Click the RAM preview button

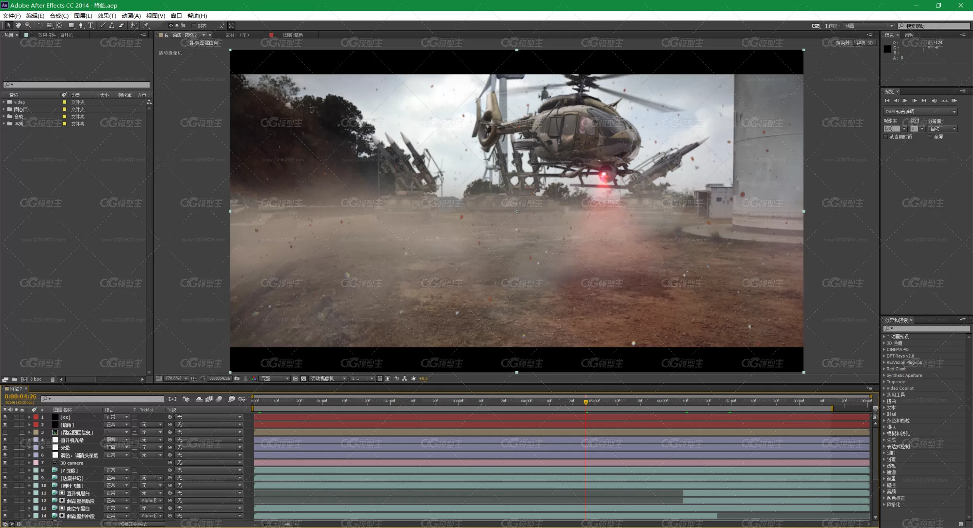(x=954, y=101)
